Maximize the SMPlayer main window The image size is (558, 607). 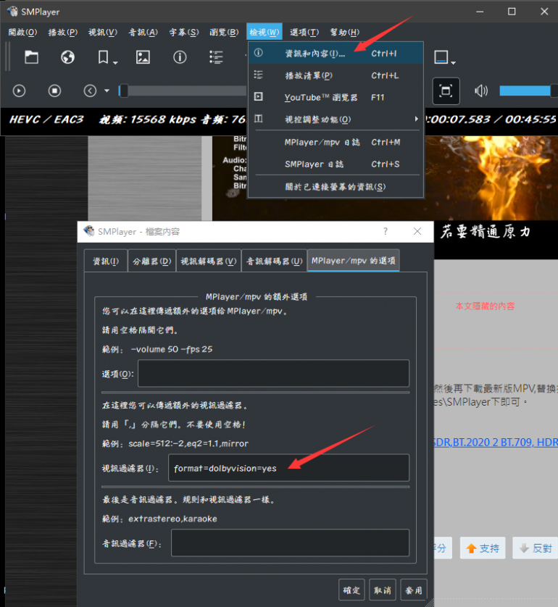click(512, 12)
